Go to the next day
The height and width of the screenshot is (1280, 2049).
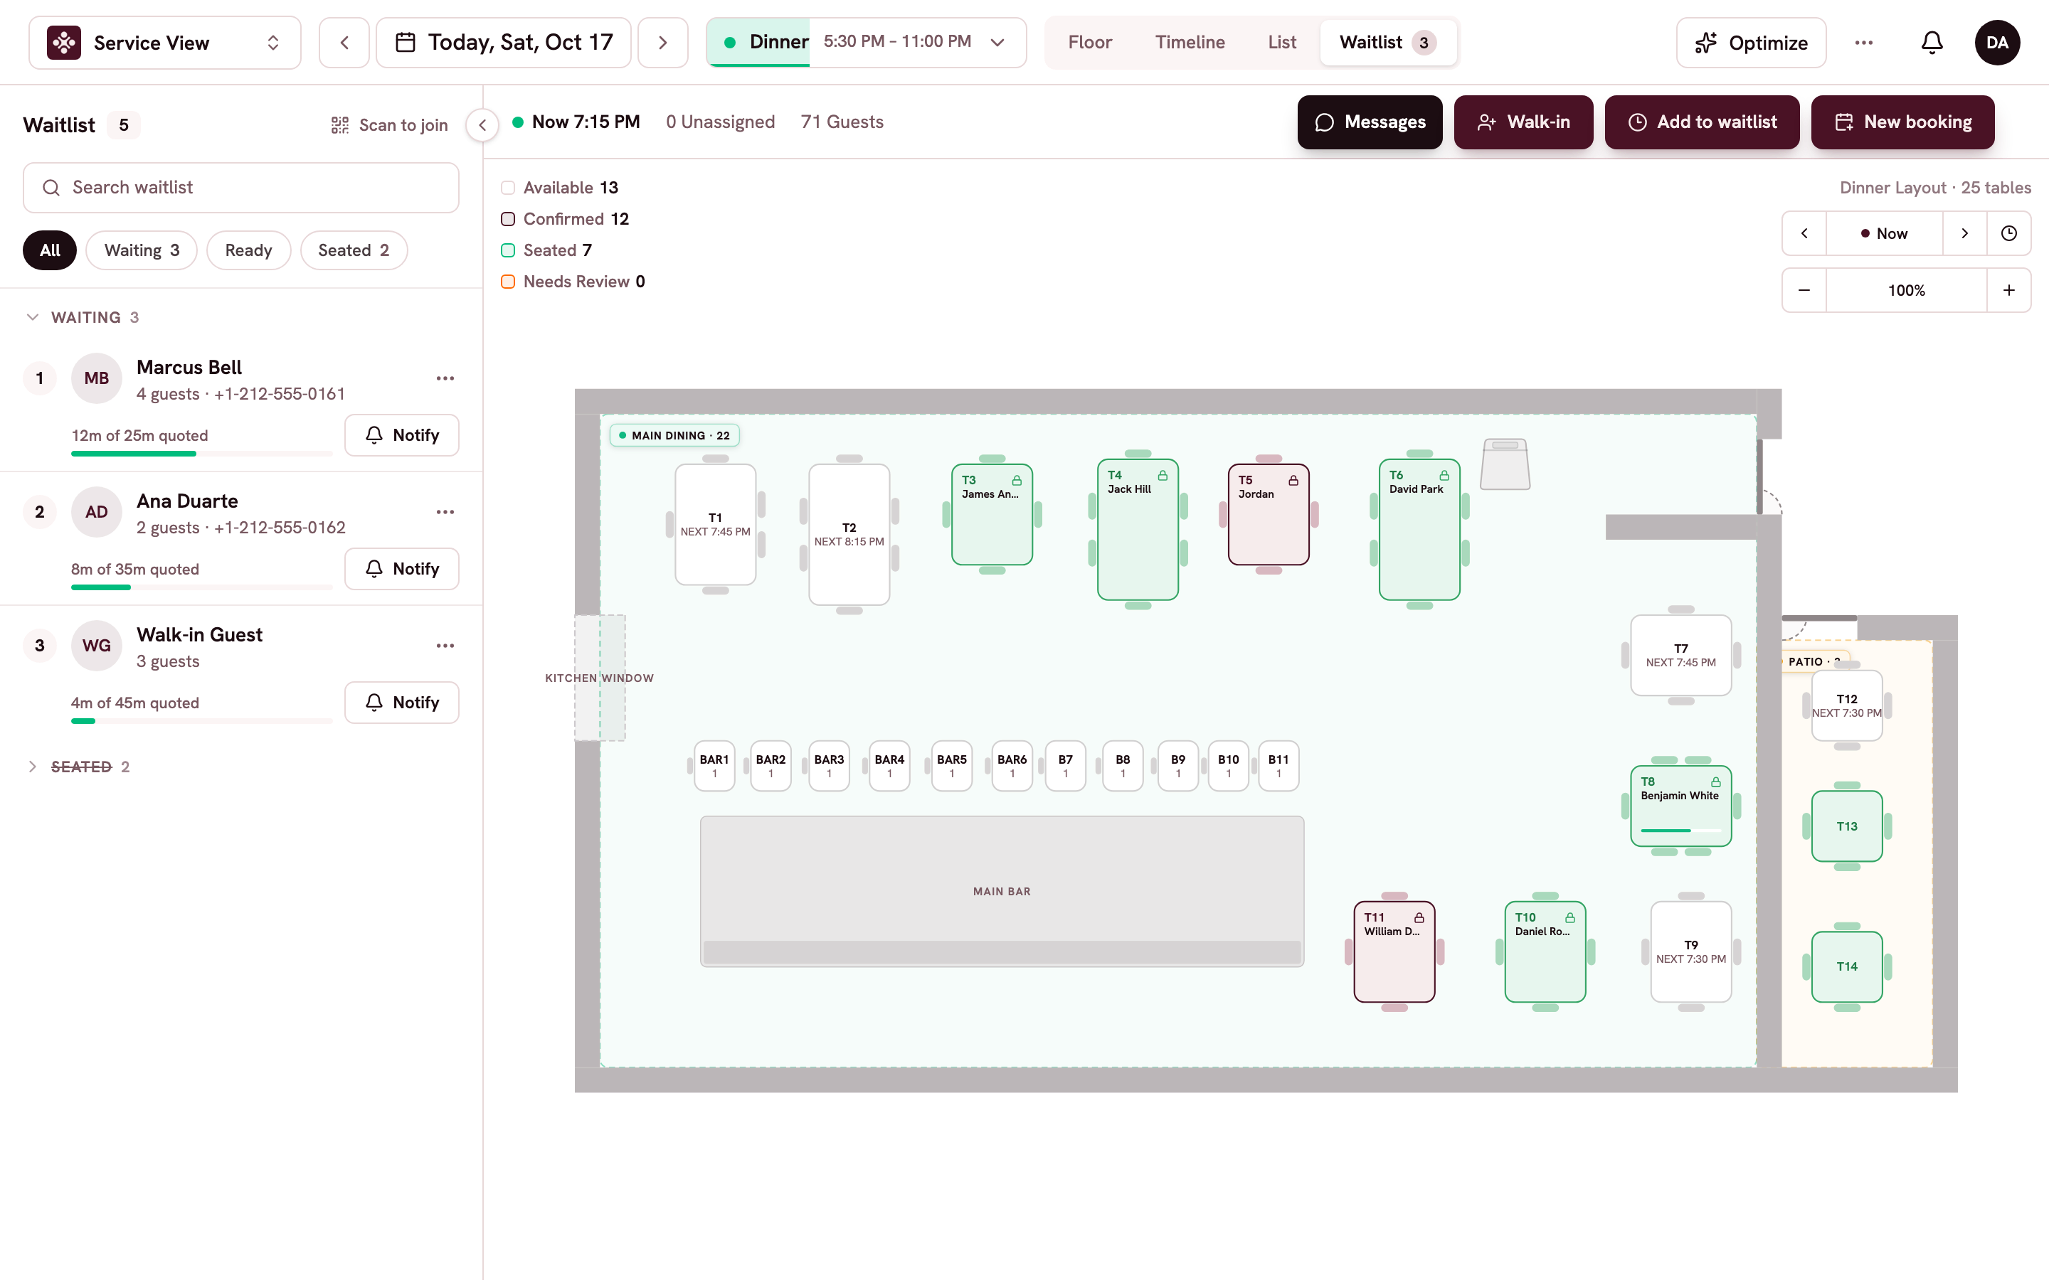point(662,43)
